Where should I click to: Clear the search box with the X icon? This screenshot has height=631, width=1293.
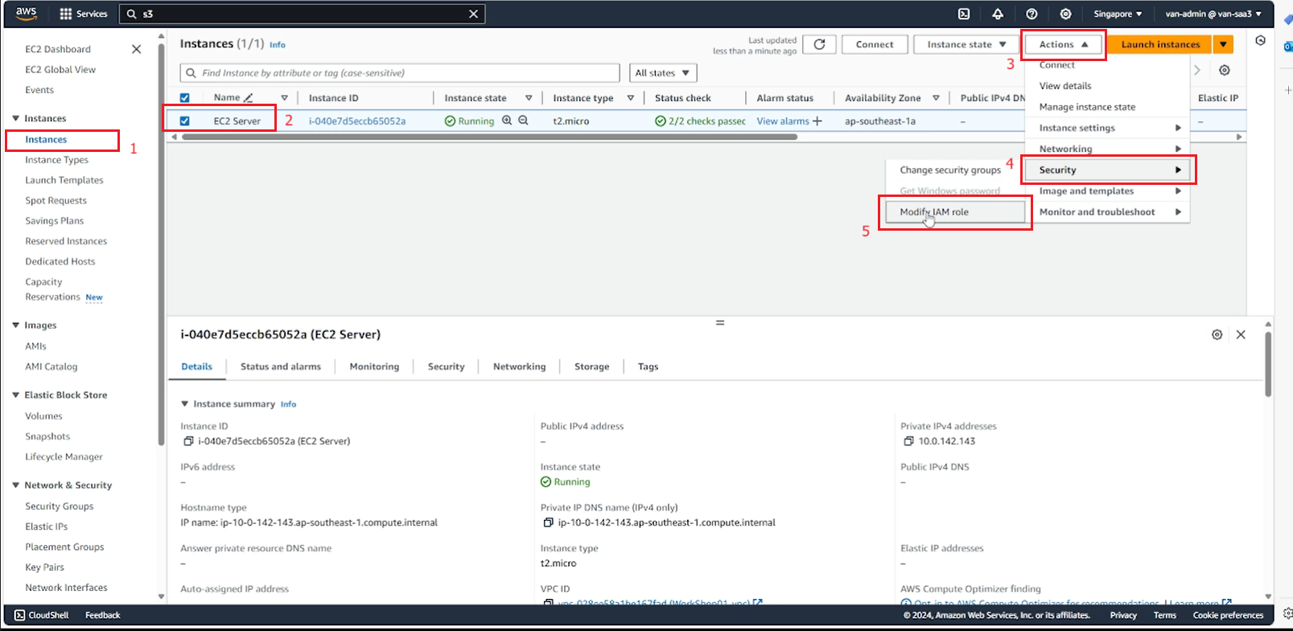click(x=473, y=14)
